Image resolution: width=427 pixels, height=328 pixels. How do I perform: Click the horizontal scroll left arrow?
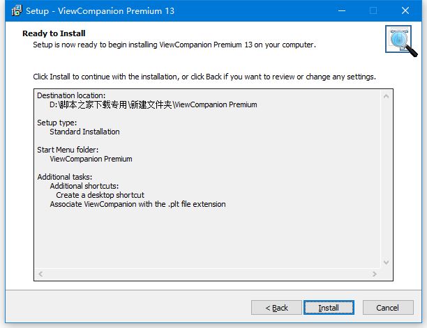pos(41,274)
